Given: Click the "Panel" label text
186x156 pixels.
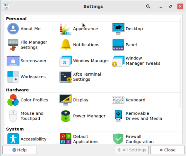Looking at the screenshot, I should [131, 45].
